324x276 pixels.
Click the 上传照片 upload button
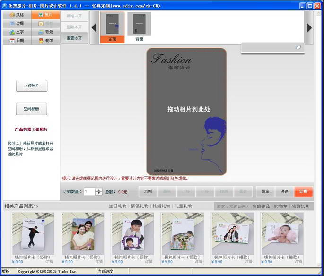tap(32, 86)
